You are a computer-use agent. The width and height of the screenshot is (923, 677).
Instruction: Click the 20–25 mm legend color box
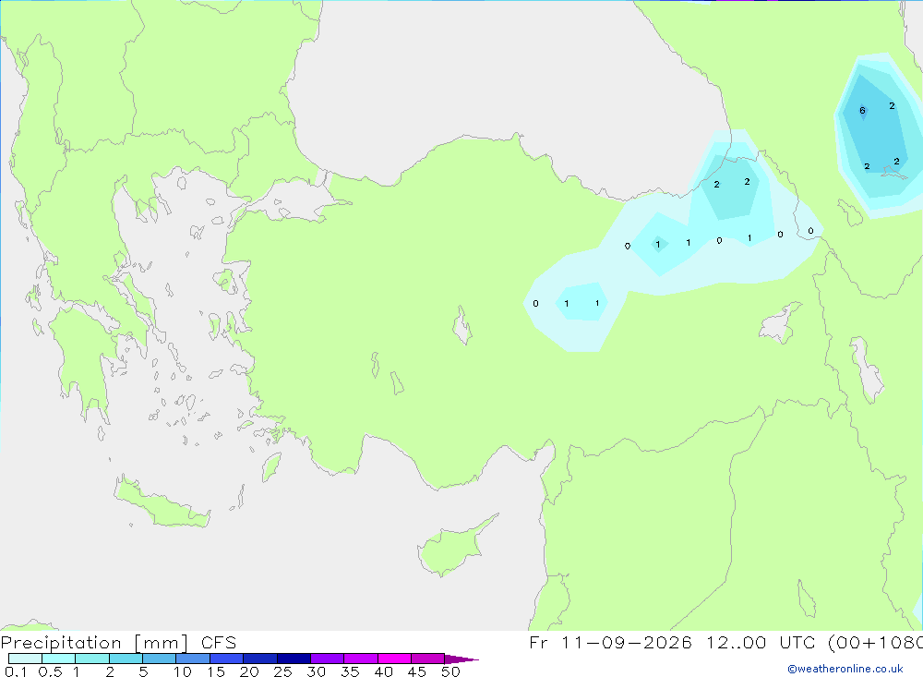point(260,659)
